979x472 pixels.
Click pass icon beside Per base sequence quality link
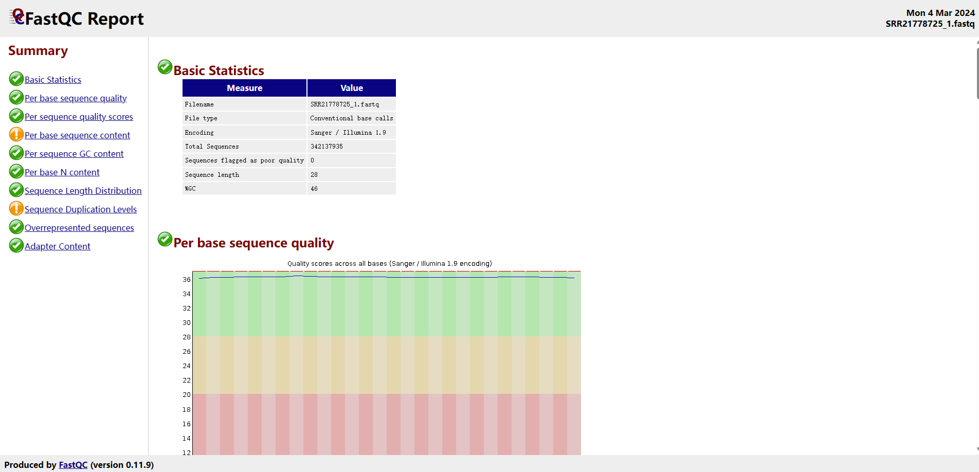click(16, 97)
